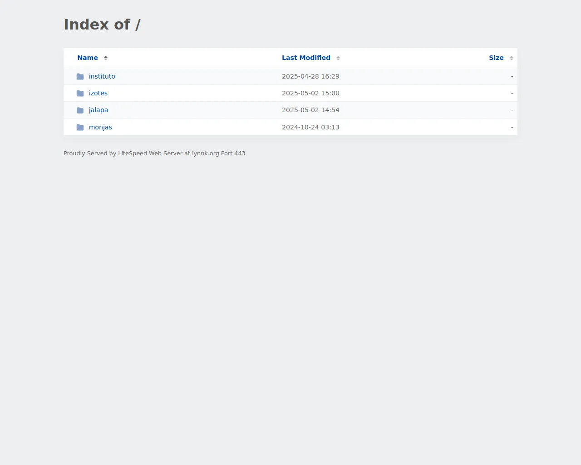
Task: Open the monjas folder link
Action: [100, 127]
